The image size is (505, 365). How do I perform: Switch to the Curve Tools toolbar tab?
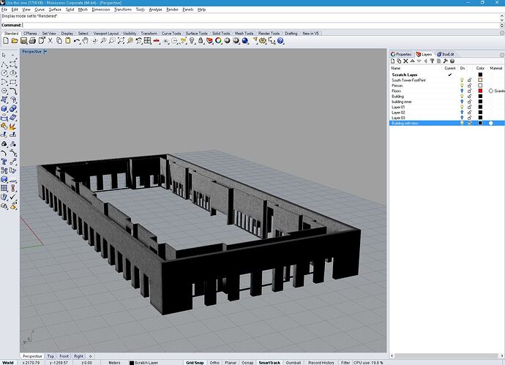click(x=171, y=34)
